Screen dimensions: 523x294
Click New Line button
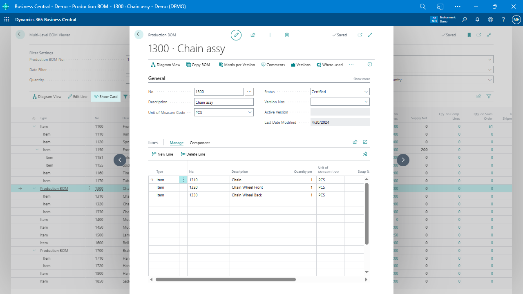162,154
